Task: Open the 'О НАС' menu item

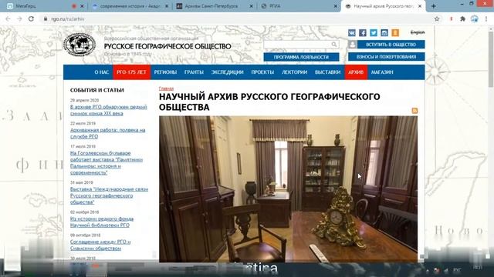Action: [101, 72]
